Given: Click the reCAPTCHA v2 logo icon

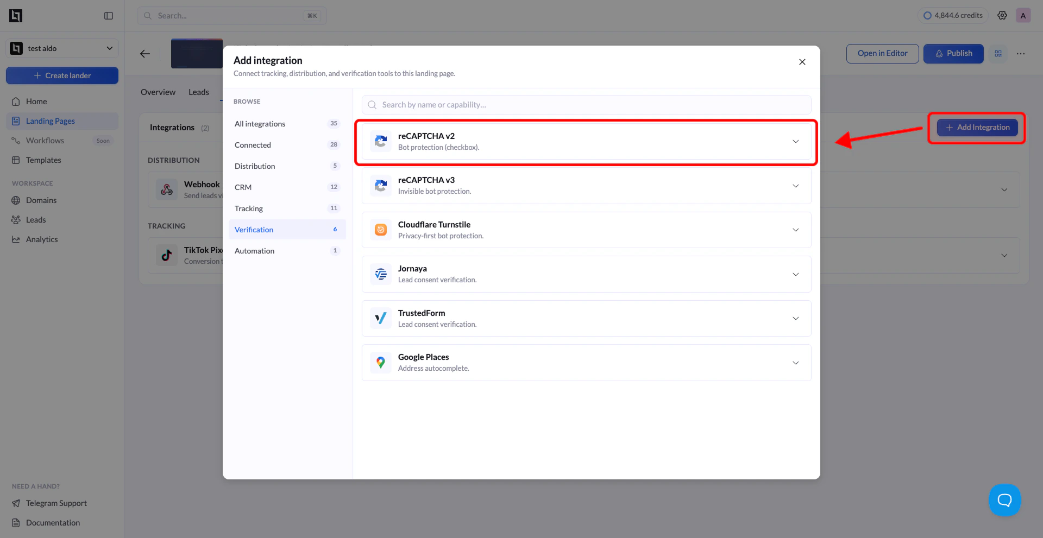Looking at the screenshot, I should (x=381, y=141).
